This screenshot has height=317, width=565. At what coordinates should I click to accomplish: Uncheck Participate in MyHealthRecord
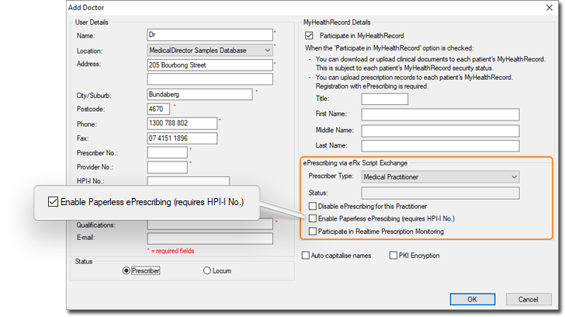click(309, 35)
